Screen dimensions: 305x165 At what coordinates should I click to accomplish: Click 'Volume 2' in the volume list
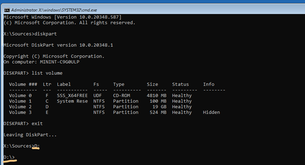20,107
